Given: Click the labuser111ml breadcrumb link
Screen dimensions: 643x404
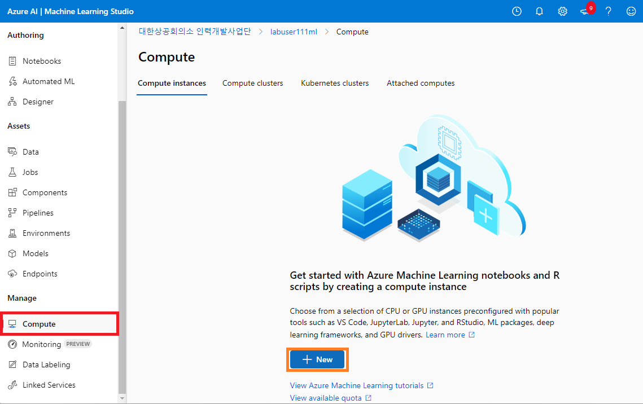Looking at the screenshot, I should click(x=294, y=32).
